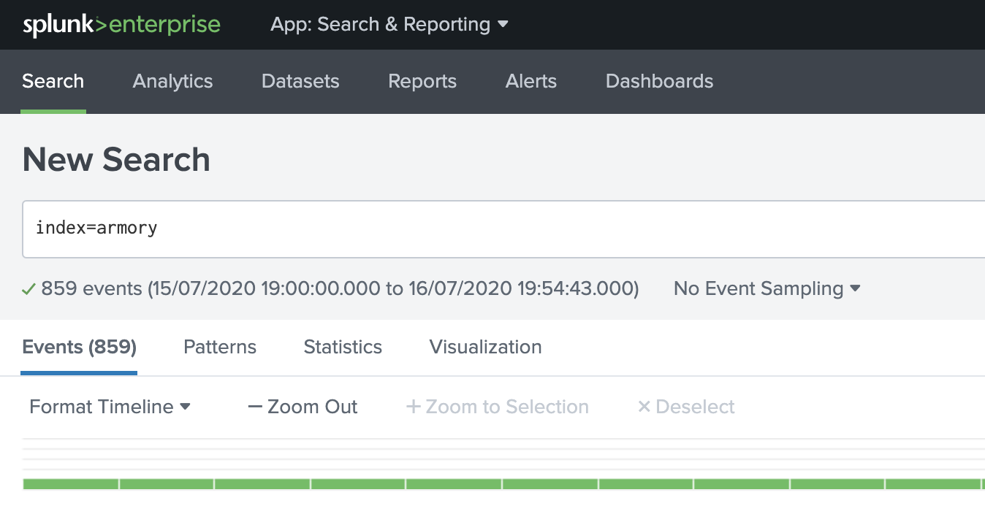
Task: Switch to the Patterns tab
Action: pos(220,347)
